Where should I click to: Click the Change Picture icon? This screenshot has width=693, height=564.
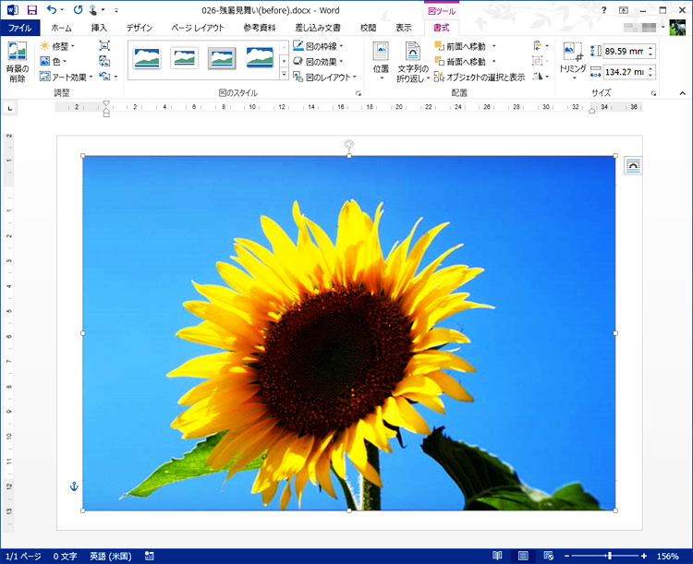pos(104,61)
